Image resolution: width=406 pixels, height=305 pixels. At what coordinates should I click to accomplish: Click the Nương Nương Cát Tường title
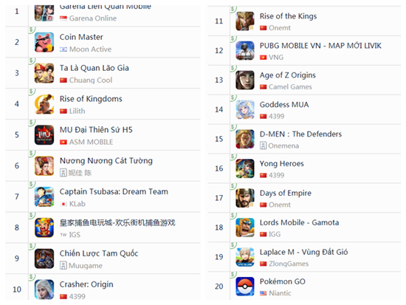pos(106,161)
